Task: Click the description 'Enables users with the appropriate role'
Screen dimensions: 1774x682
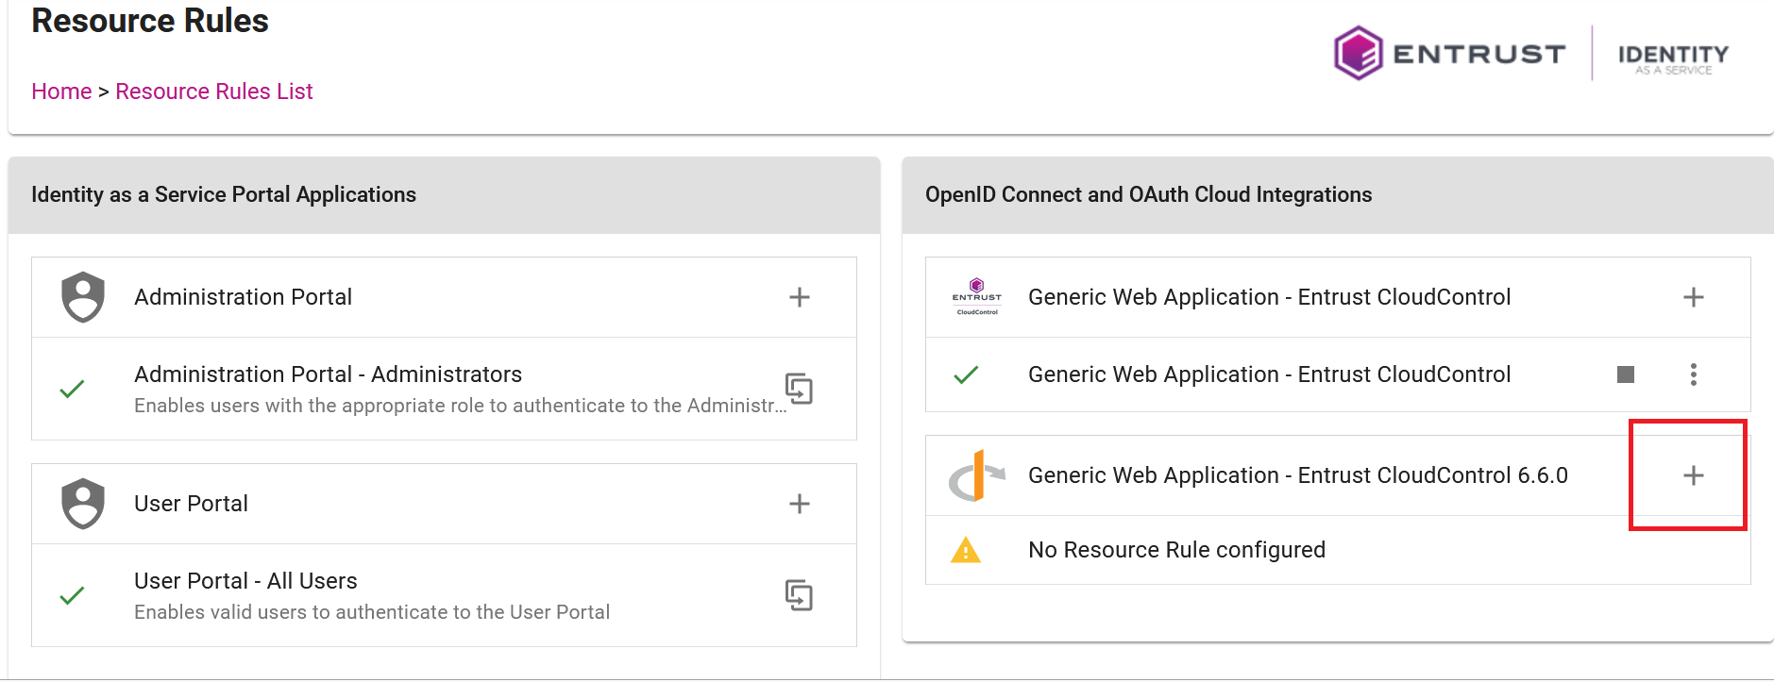Action: [x=460, y=406]
